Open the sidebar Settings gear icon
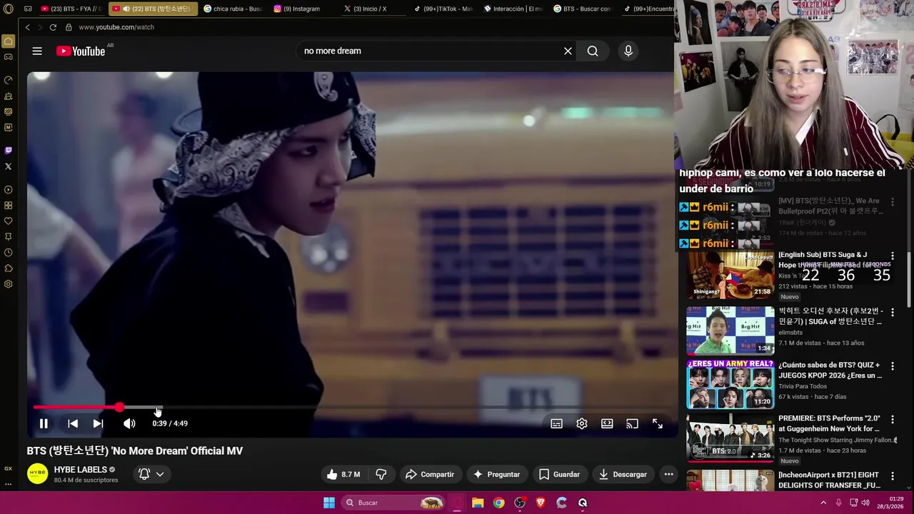 coord(9,284)
